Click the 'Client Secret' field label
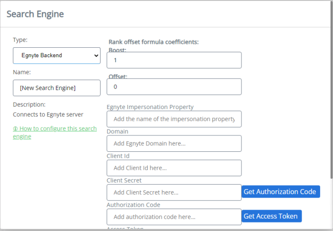The width and height of the screenshot is (333, 231). tap(124, 180)
